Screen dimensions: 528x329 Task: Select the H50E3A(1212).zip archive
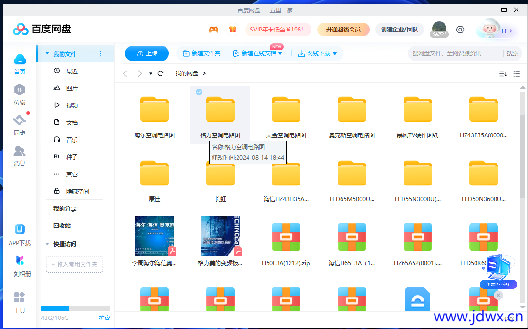286,245
